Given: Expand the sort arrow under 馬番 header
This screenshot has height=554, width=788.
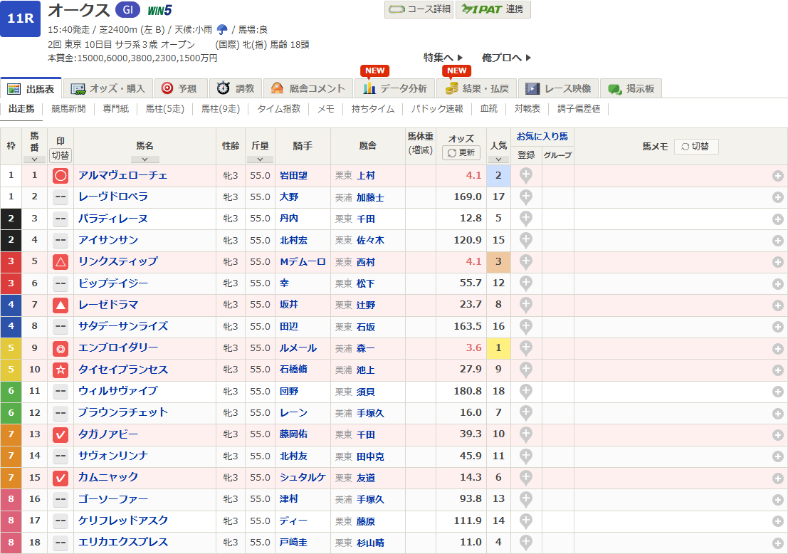Looking at the screenshot, I should pyautogui.click(x=34, y=159).
